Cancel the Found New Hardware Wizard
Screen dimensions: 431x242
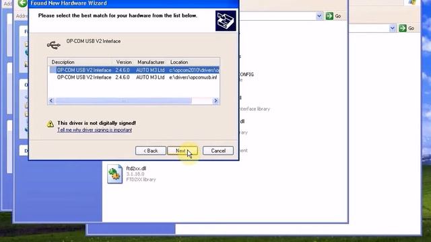[x=218, y=151]
